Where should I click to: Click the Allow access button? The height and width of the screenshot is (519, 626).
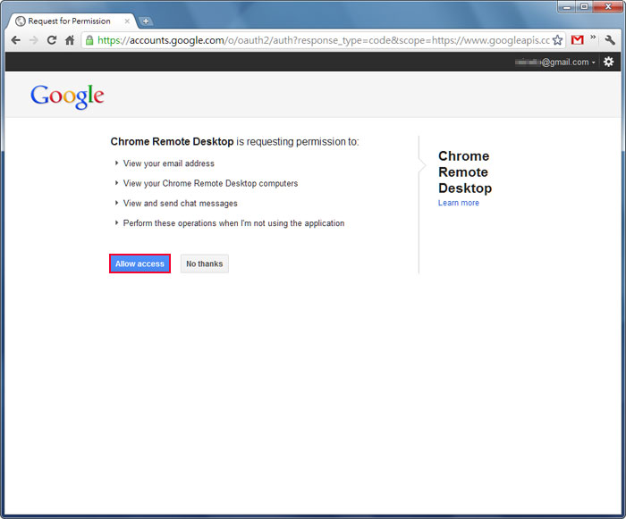coord(140,264)
